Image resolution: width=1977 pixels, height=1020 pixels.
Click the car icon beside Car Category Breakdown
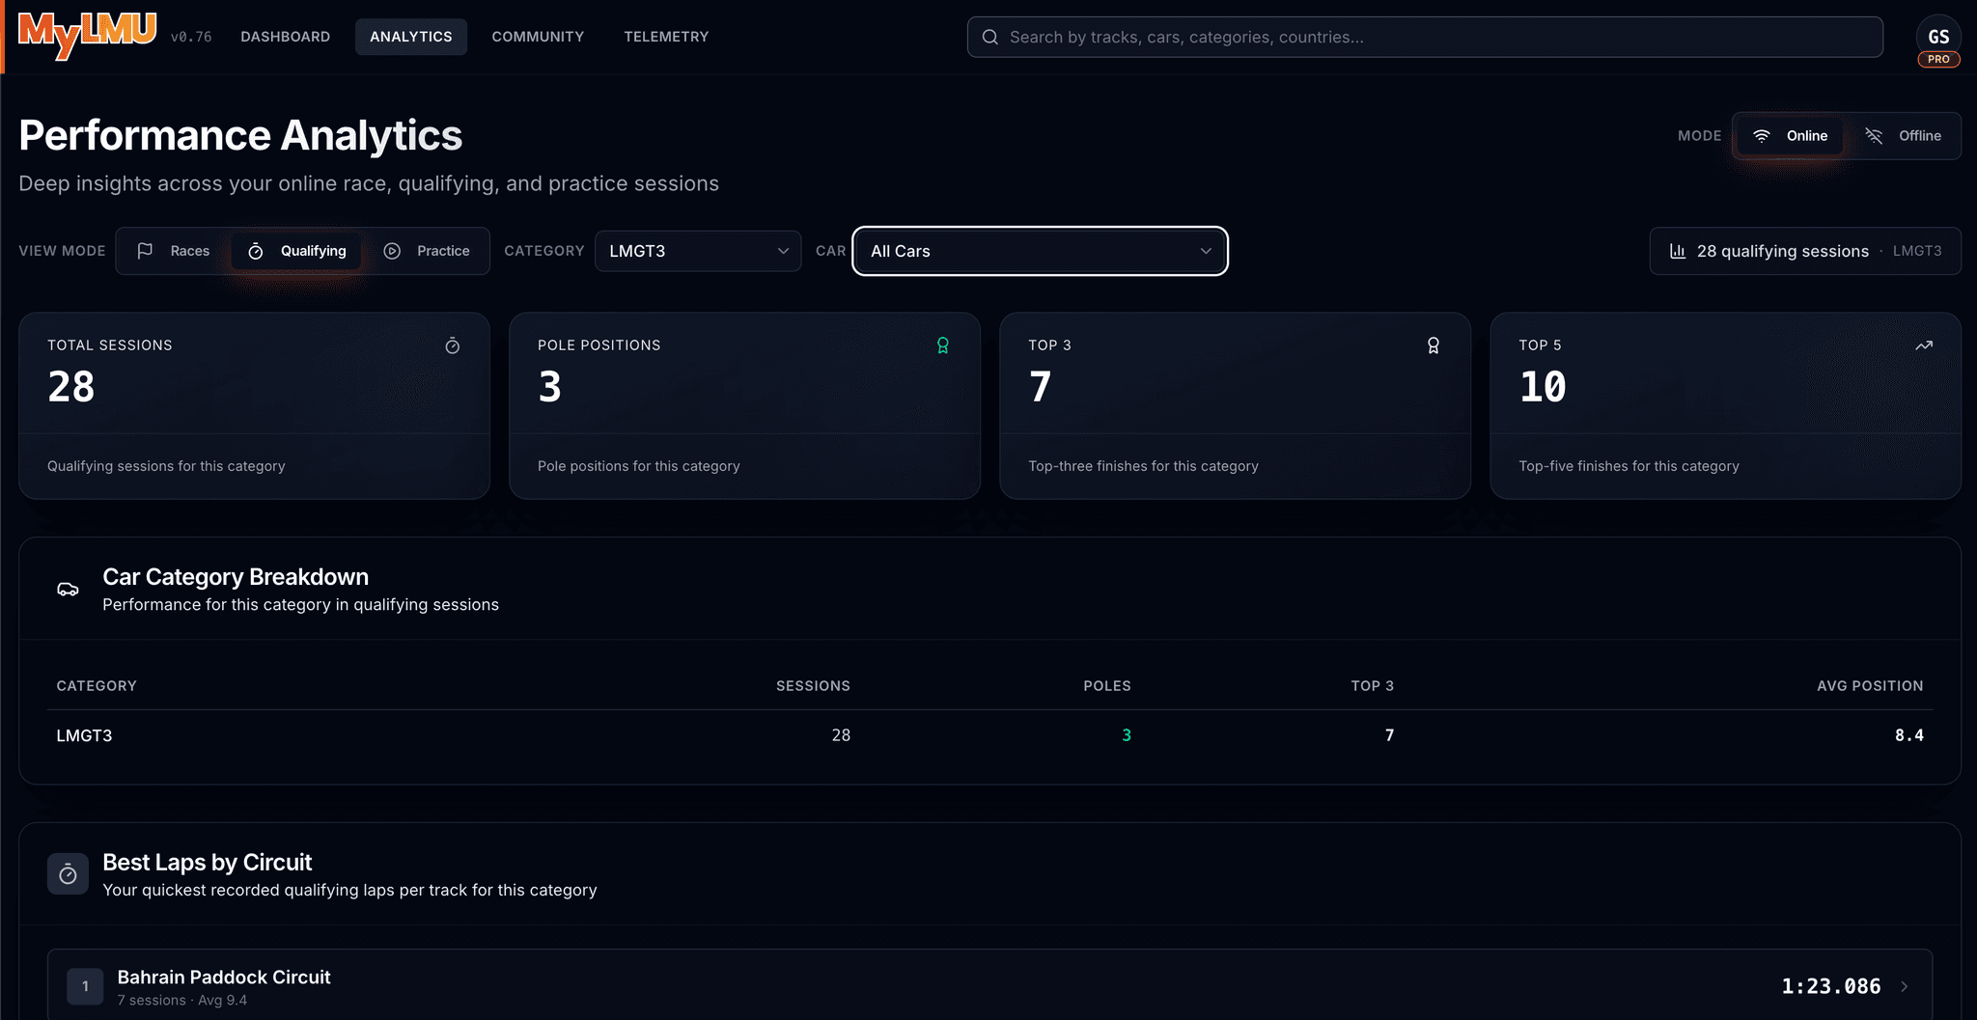[x=68, y=589]
